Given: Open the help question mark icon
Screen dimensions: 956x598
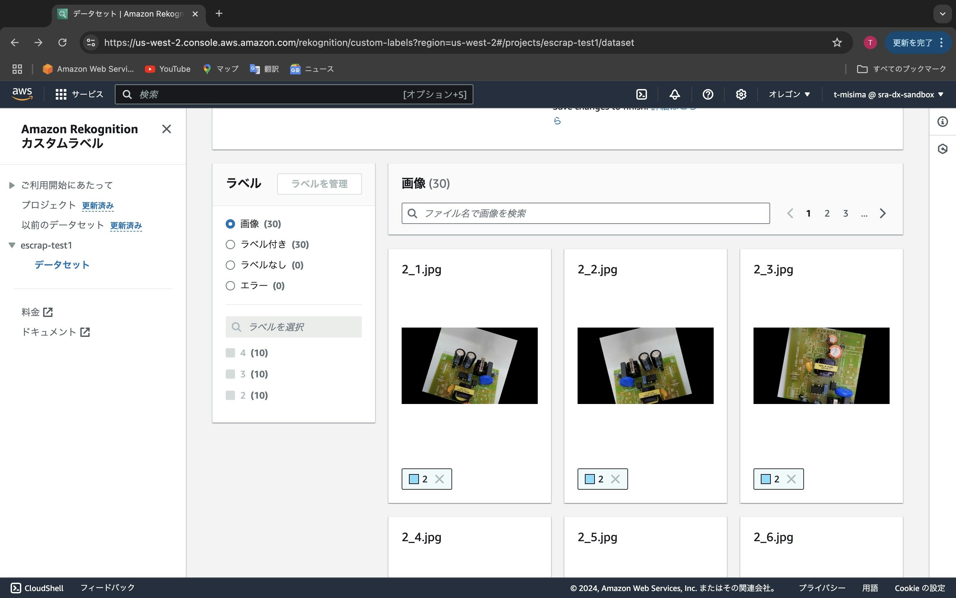Looking at the screenshot, I should pos(707,94).
